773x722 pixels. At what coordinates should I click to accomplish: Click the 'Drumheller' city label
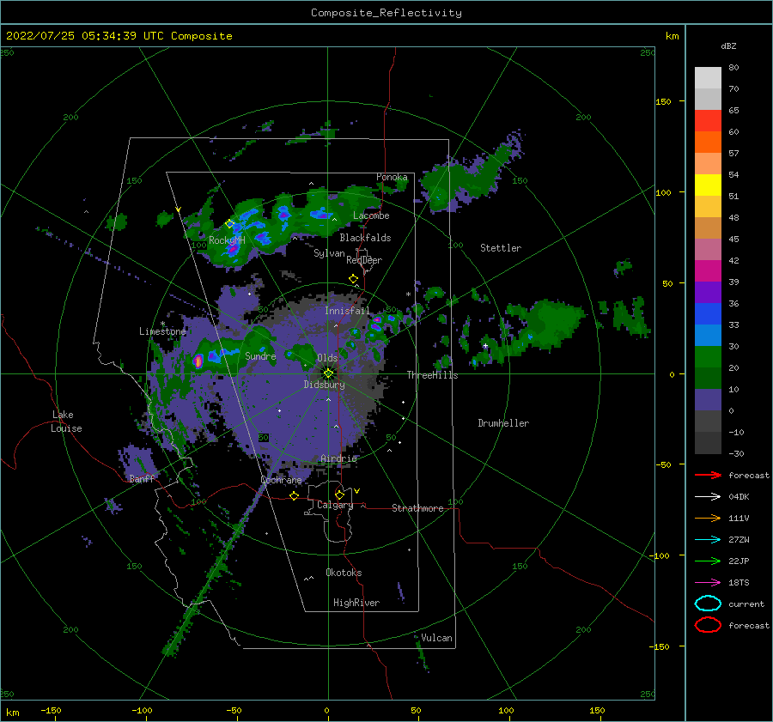pyautogui.click(x=503, y=423)
